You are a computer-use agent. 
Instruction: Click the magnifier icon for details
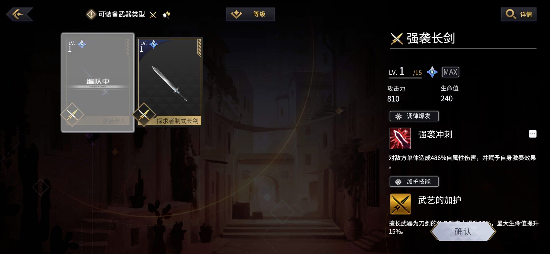510,14
